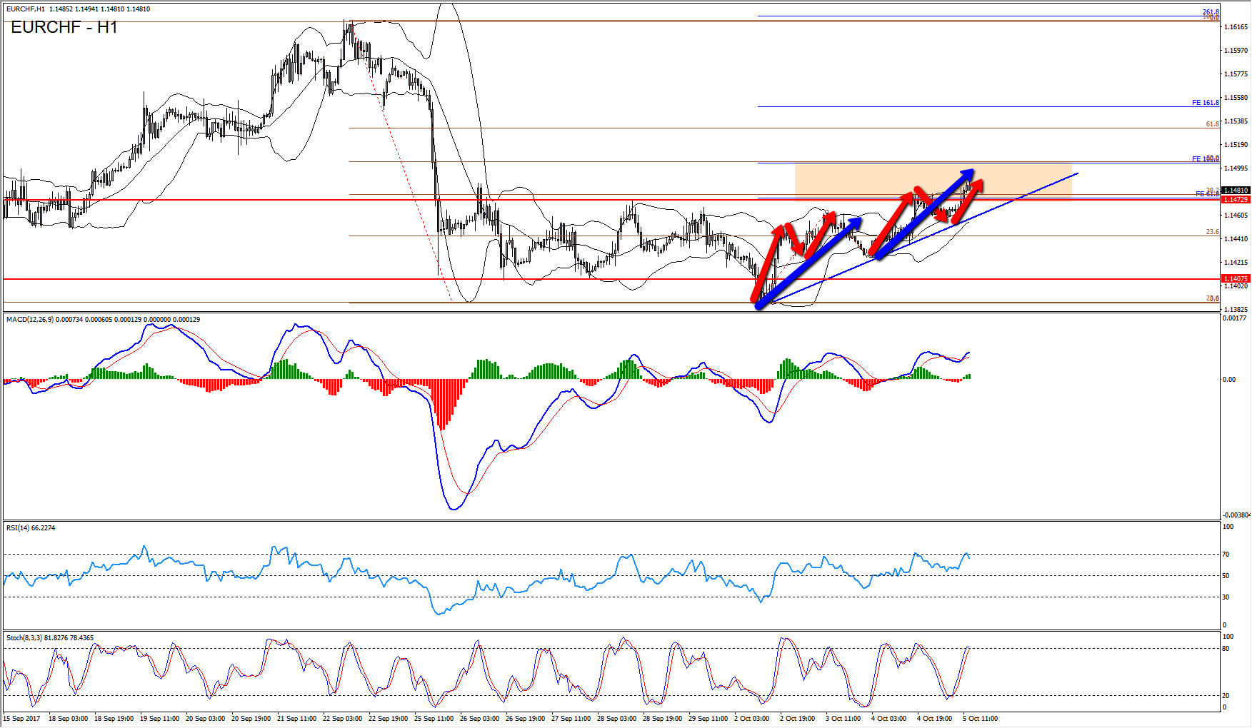The height and width of the screenshot is (728, 1252).
Task: Click the RSI 70 level axis label
Action: click(1226, 555)
